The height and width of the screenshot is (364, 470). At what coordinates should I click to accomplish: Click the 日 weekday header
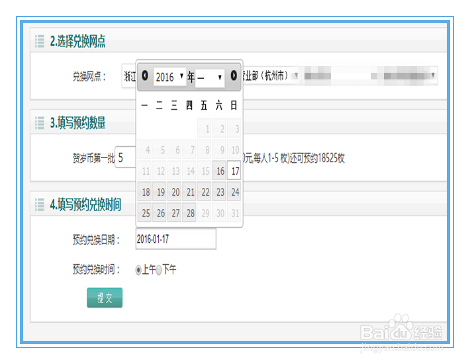pos(234,105)
